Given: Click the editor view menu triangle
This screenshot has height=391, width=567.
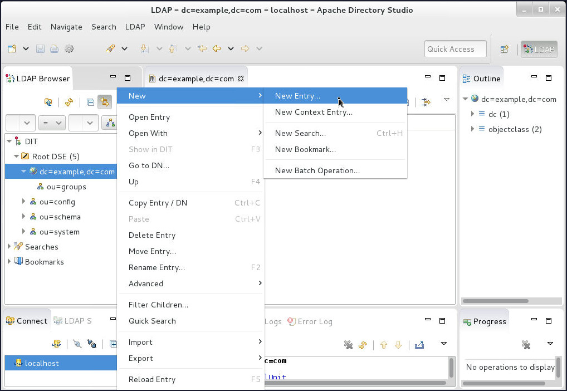Looking at the screenshot, I should tap(447, 100).
